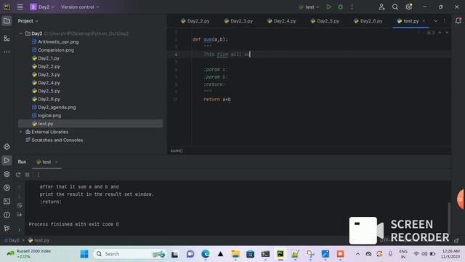Debug the test configuration
Image resolution: width=465 pixels, height=262 pixels.
click(341, 7)
